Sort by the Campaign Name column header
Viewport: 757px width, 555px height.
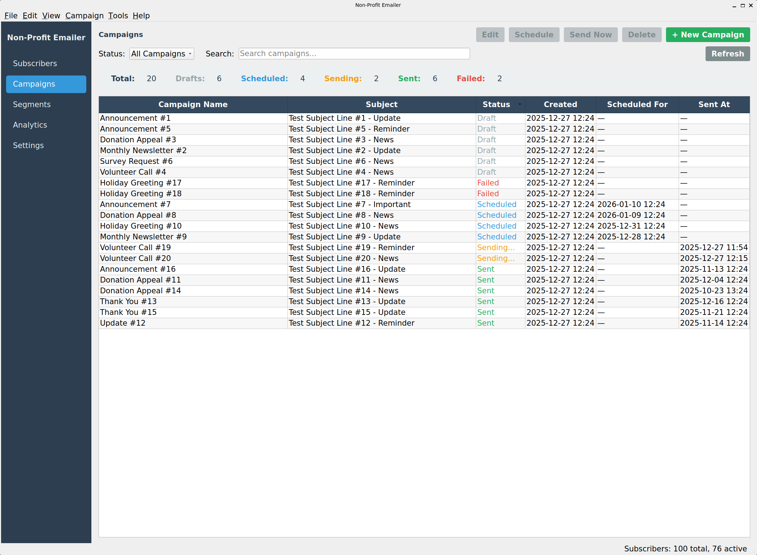tap(193, 105)
